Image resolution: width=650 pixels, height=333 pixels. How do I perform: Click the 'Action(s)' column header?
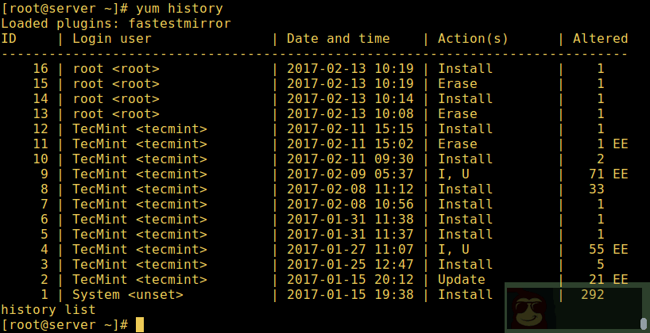point(473,39)
